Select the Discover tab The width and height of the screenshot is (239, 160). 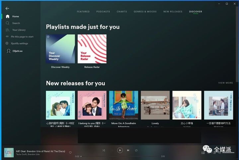pyautogui.click(x=196, y=12)
